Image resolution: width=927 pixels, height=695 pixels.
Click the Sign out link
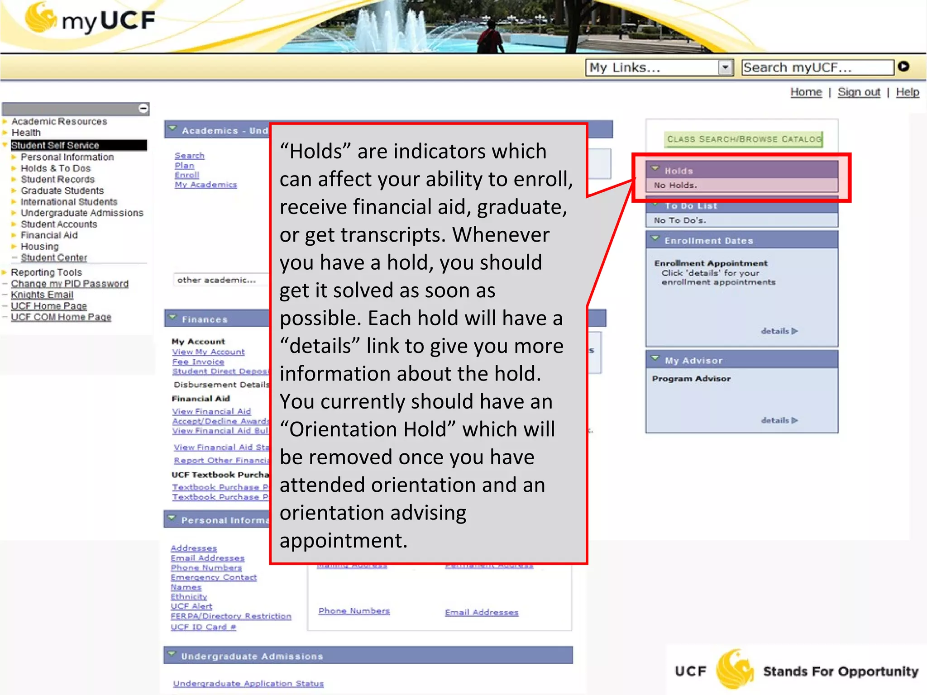(x=859, y=92)
